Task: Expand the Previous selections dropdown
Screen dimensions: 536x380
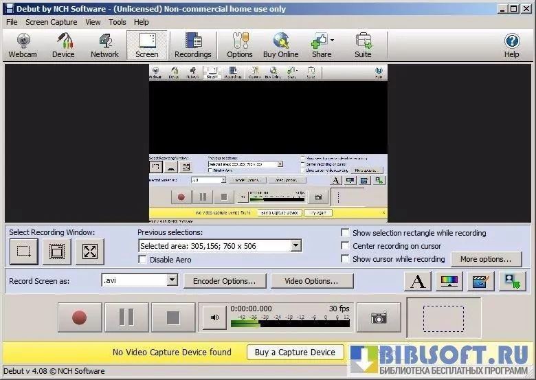Action: (x=295, y=245)
